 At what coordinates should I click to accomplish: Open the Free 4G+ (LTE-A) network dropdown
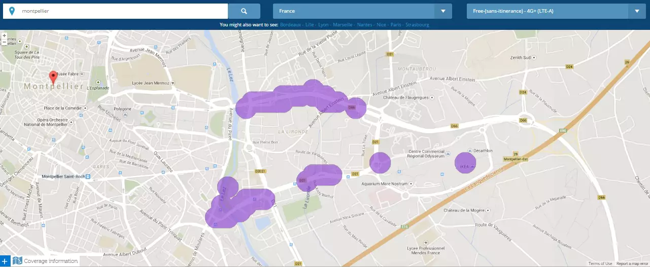pyautogui.click(x=556, y=11)
